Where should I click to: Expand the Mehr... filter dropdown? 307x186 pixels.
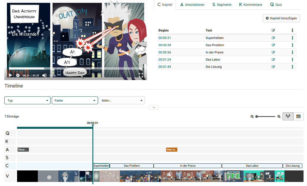coord(122,101)
